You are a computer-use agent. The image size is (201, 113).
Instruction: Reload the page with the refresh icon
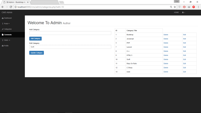pos(11,7)
